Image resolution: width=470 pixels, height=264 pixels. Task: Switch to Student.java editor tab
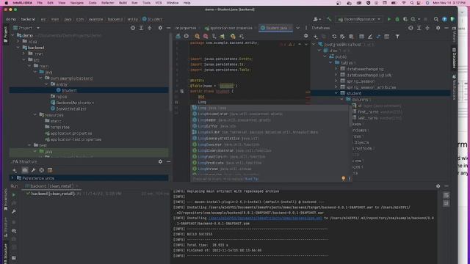(276, 28)
